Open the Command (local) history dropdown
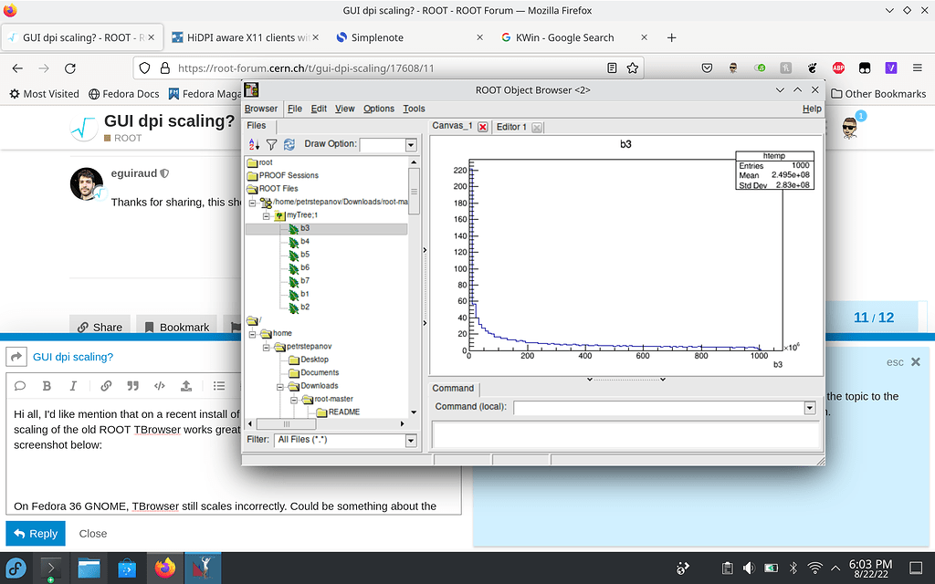Screen dimensions: 935x584 [x=809, y=408]
